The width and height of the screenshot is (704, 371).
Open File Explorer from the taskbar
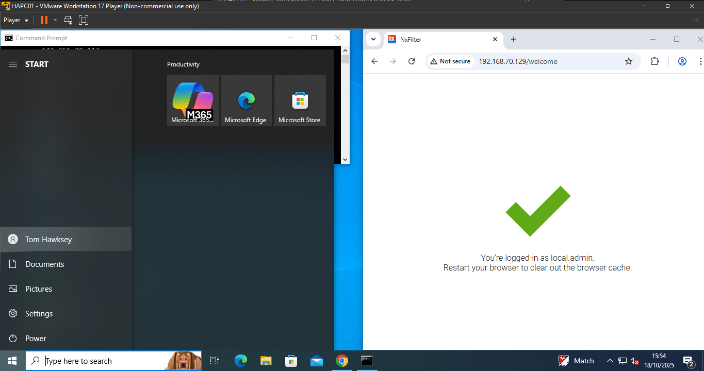[266, 361]
